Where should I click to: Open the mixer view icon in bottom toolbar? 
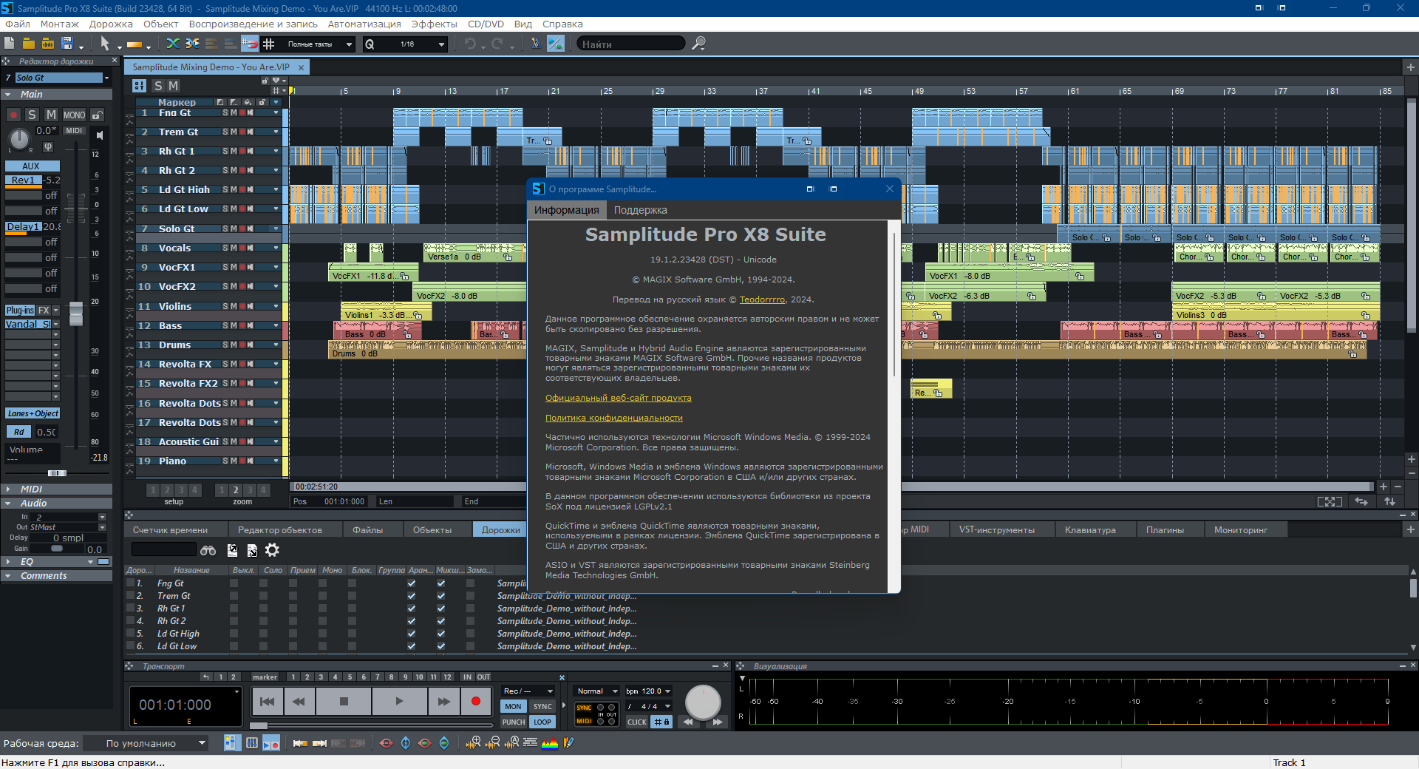(x=252, y=743)
